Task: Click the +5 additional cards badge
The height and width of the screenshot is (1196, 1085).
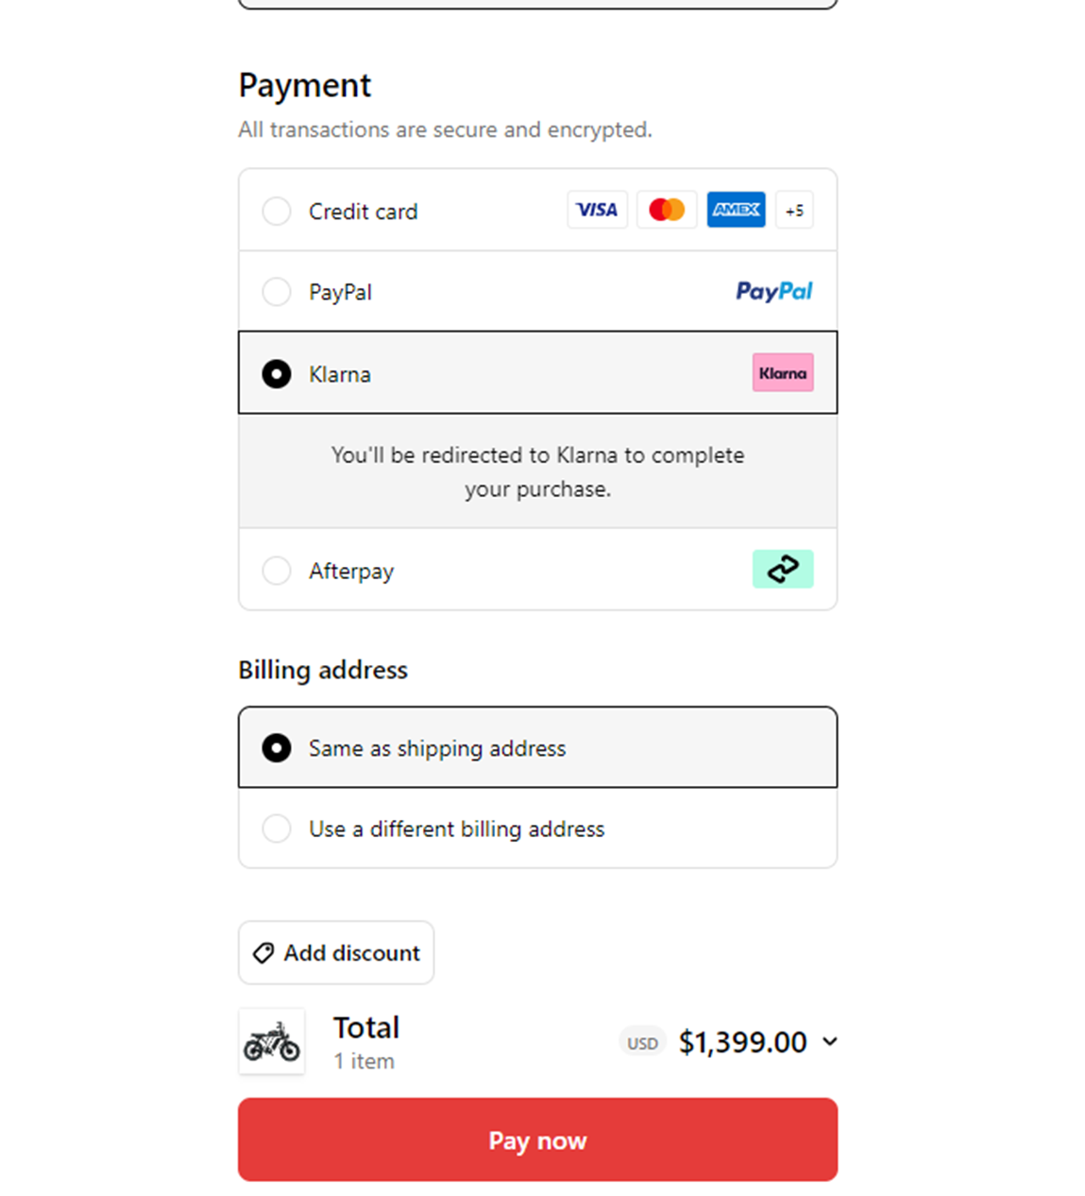Action: pos(794,210)
